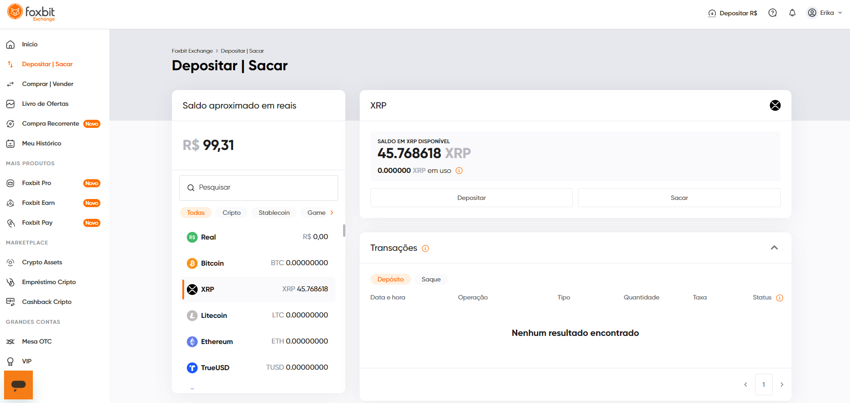The width and height of the screenshot is (850, 403).
Task: Open Meu Histórico in sidebar
Action: tap(41, 143)
